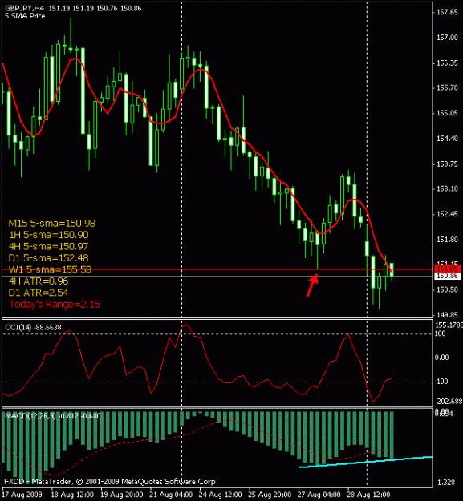The height and width of the screenshot is (501, 463).
Task: Click the '19 Aug 20:00' time axis label
Action: [x=122, y=495]
